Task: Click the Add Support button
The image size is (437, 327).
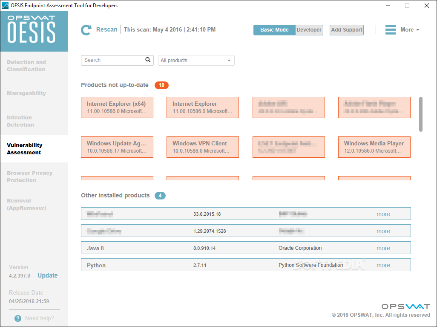Action: tap(346, 30)
